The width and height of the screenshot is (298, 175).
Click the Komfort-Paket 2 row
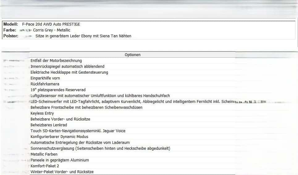tap(132, 166)
